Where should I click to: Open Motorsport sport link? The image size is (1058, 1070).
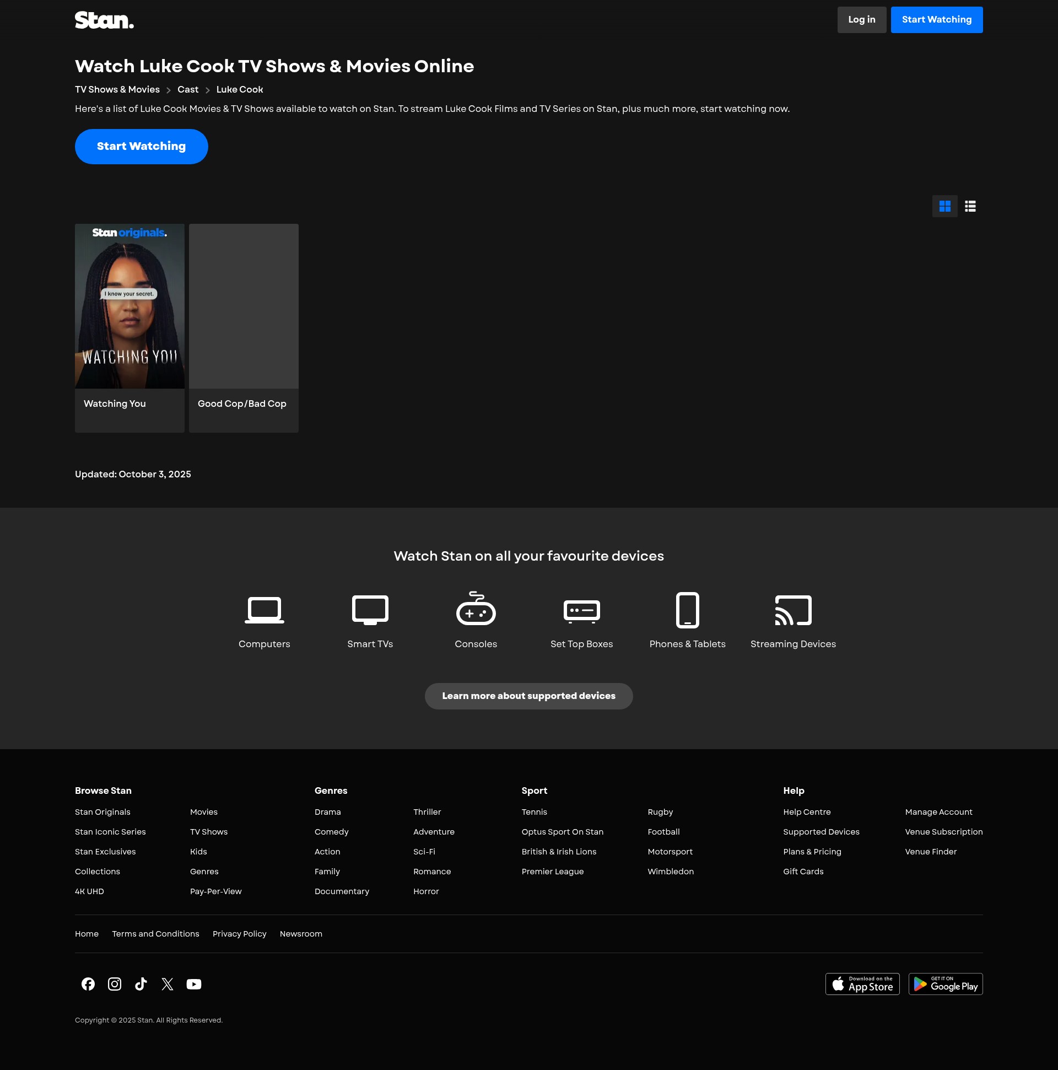point(670,852)
